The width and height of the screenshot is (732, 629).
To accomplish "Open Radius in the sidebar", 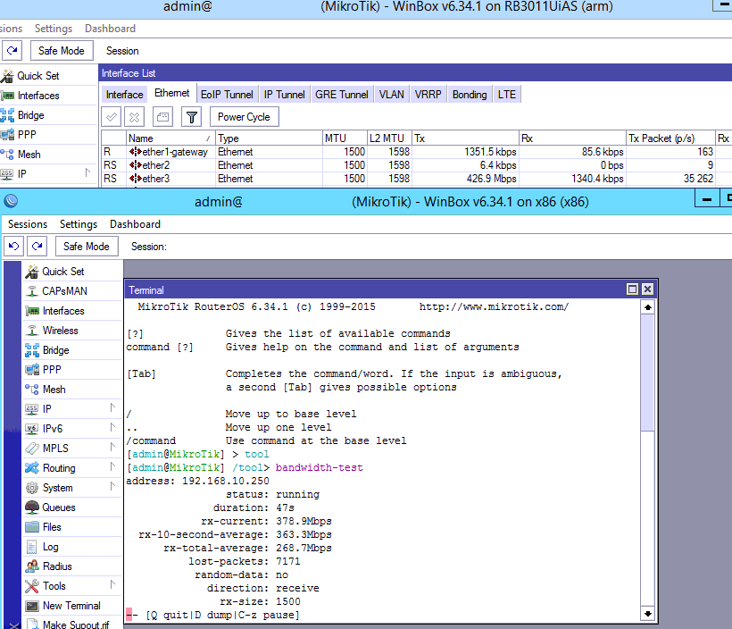I will click(57, 566).
